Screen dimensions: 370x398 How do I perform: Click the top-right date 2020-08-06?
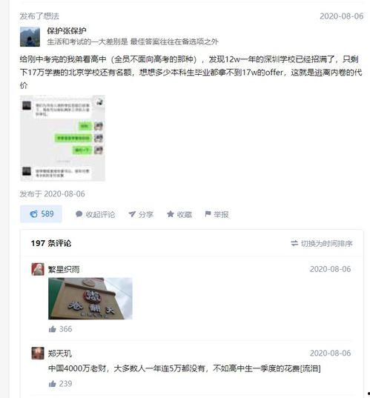pyautogui.click(x=342, y=16)
